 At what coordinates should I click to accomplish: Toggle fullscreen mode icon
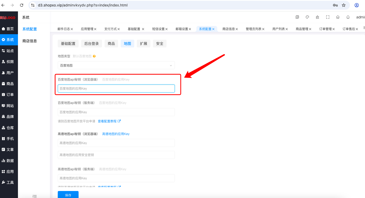pos(328,17)
